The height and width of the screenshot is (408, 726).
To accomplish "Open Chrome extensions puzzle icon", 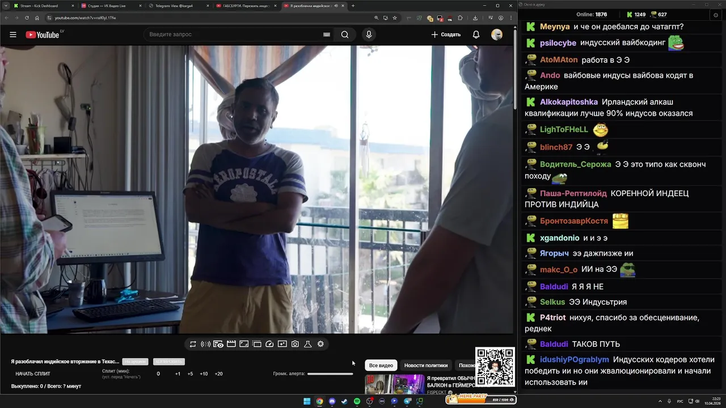I will coord(460,18).
